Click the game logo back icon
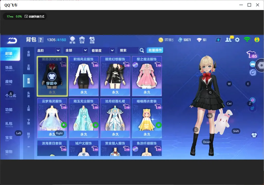The width and height of the screenshot is (264, 185). click(x=12, y=41)
